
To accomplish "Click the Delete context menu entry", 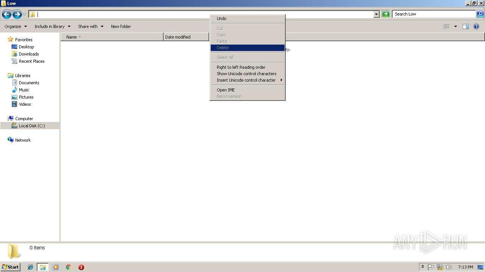I will [247, 48].
